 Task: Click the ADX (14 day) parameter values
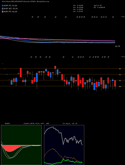point(70,123)
